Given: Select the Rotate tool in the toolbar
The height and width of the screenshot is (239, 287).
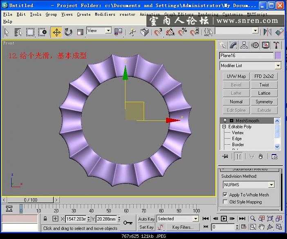Looking at the screenshot, I should 68,32.
